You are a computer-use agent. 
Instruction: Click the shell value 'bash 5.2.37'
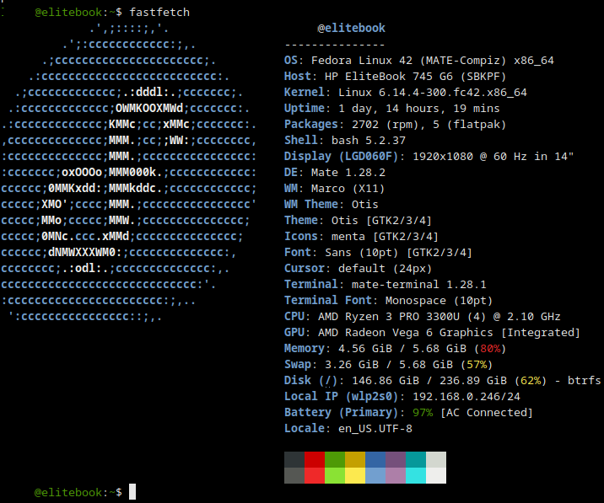[369, 141]
